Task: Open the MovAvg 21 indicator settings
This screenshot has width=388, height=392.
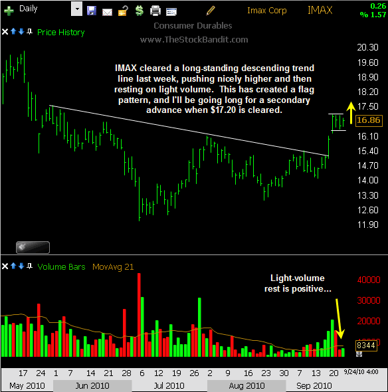Action: coord(113,267)
